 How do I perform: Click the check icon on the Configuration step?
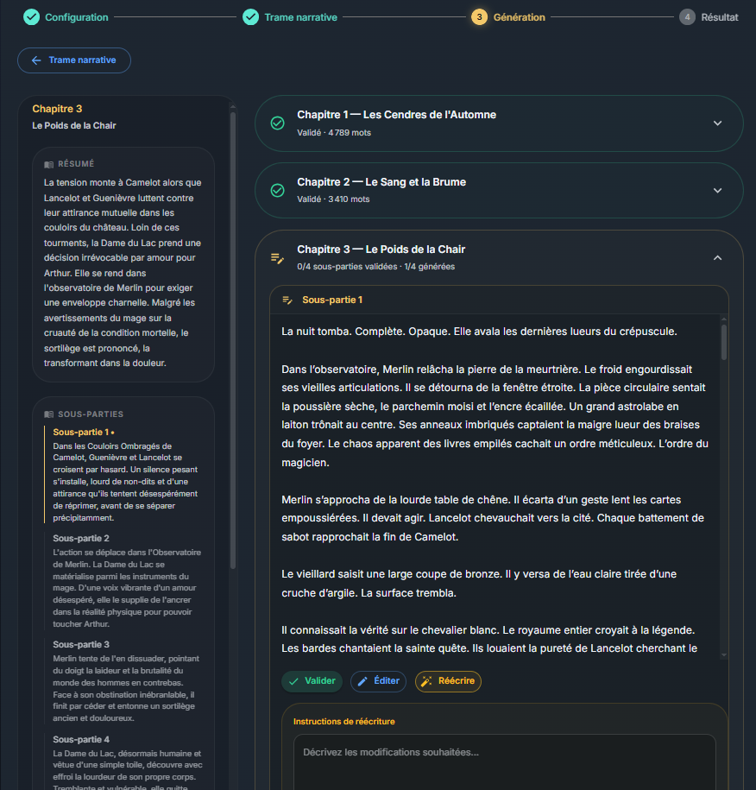[31, 16]
